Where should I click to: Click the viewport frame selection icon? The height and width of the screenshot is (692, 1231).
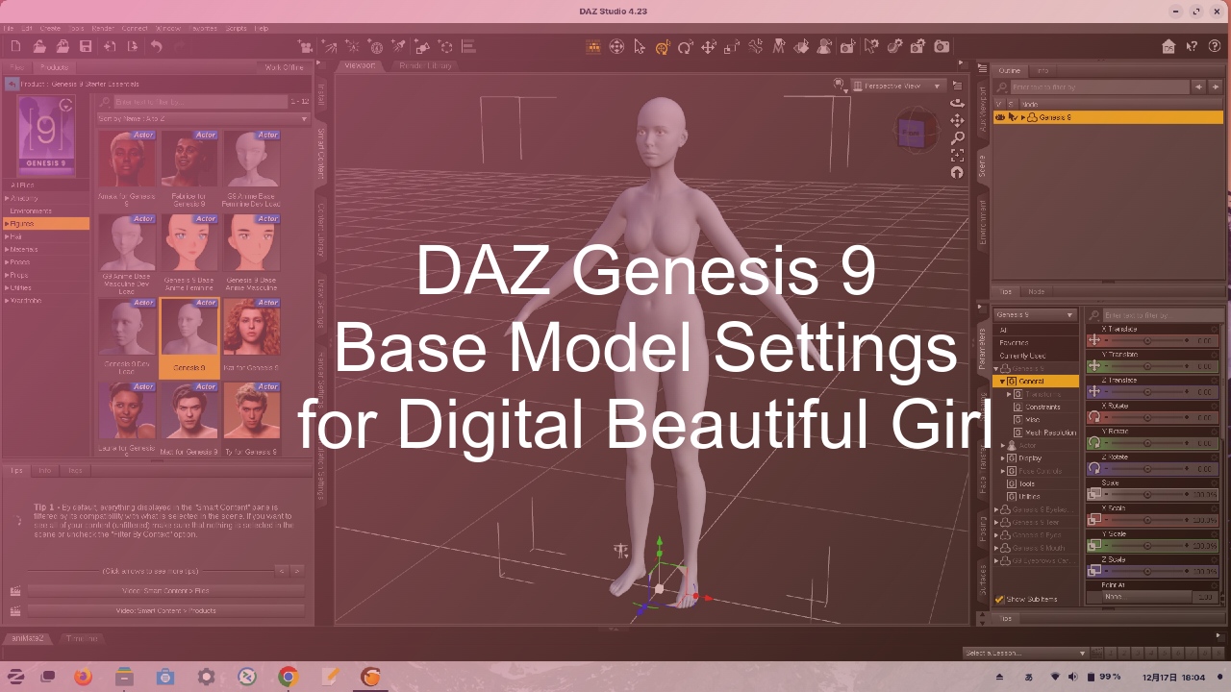coord(957,155)
